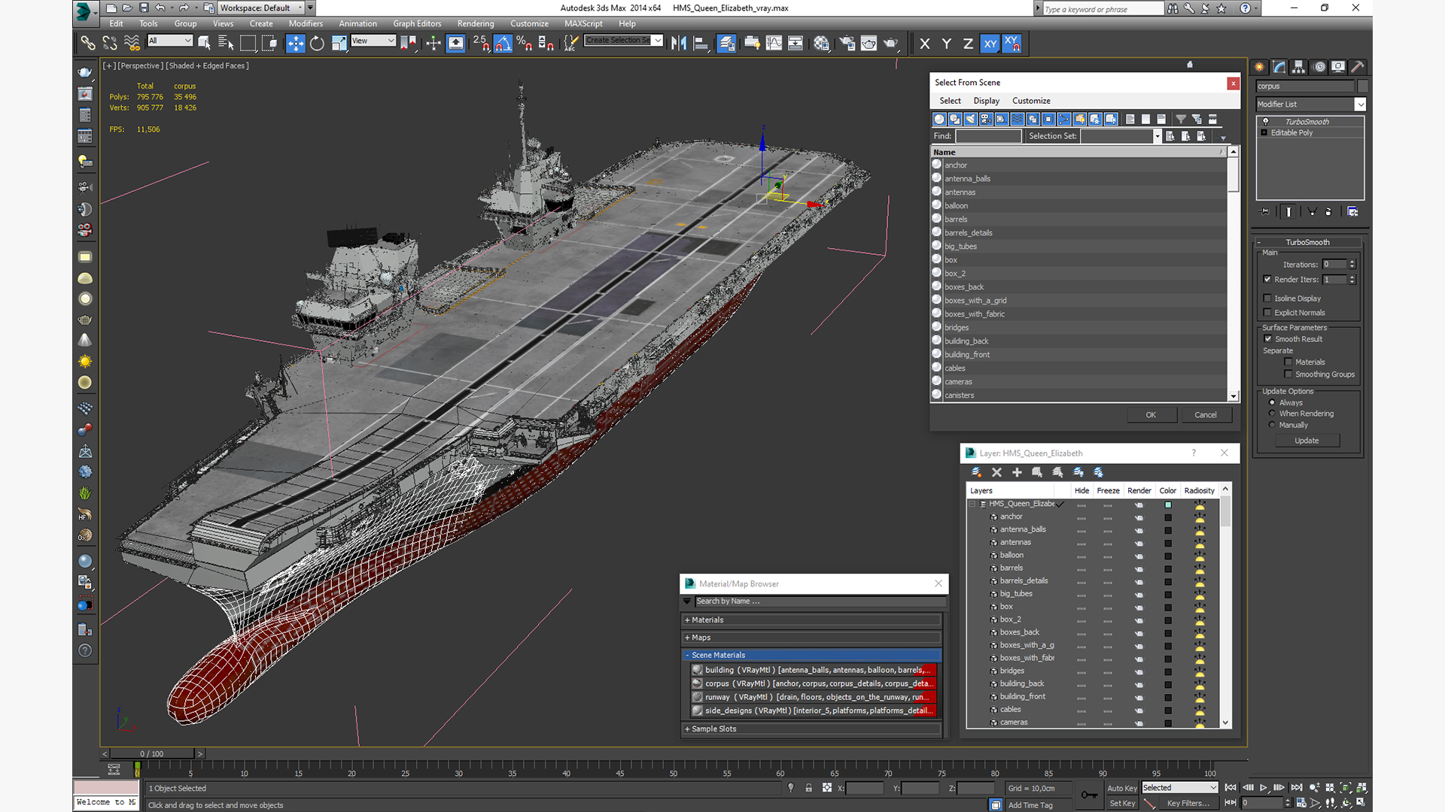Toggle the Isoline Display checkbox
This screenshot has height=812, width=1445.
point(1267,298)
